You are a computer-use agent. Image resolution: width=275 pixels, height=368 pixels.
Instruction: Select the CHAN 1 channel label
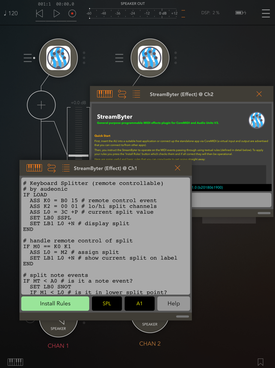(x=58, y=346)
